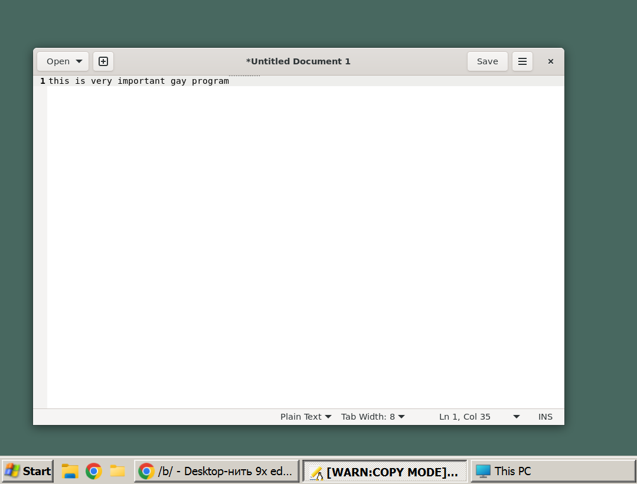The image size is (637, 484).
Task: Switch to the This PC taskbar window
Action: (553, 471)
